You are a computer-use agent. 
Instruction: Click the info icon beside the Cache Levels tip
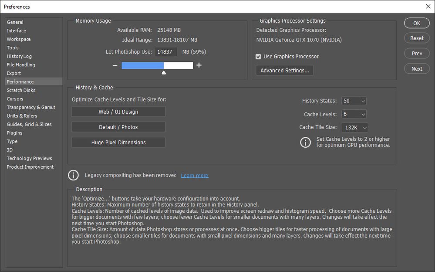305,142
